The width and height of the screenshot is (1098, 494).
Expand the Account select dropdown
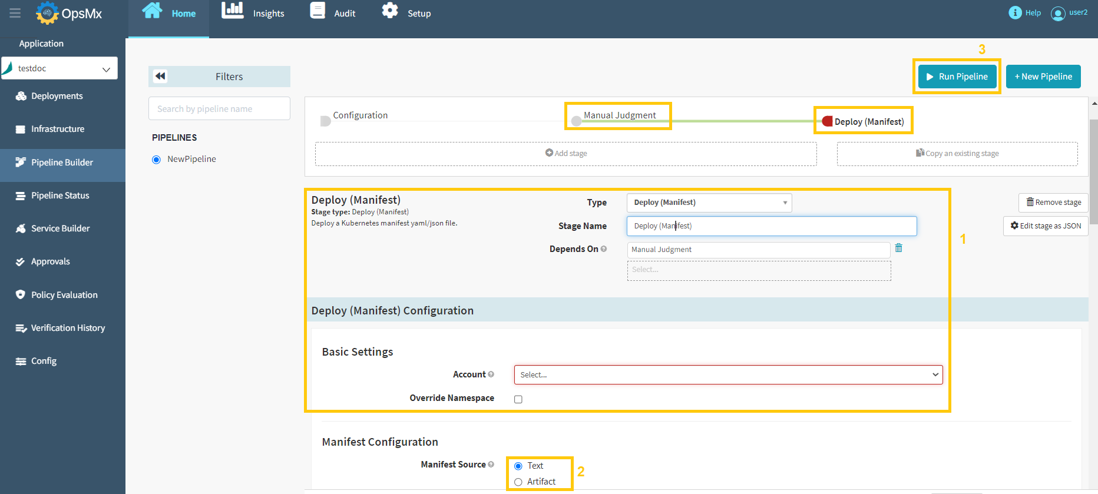pos(728,374)
